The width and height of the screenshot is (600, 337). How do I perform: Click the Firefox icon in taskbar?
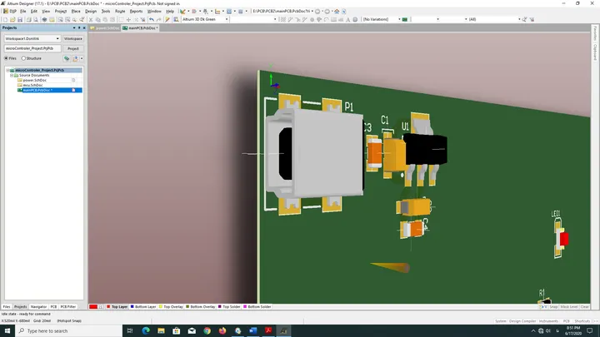point(222,331)
